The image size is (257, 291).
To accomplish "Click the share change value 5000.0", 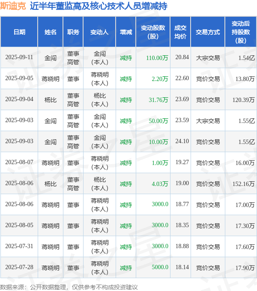I will pos(160,267).
